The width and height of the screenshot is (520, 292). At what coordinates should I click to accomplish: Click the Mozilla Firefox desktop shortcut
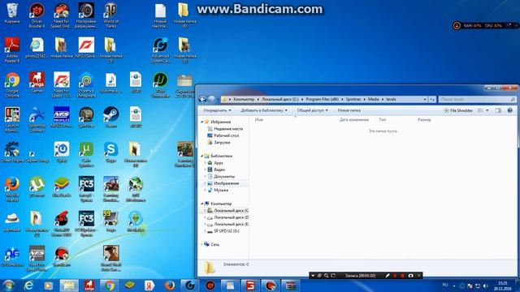(12, 189)
